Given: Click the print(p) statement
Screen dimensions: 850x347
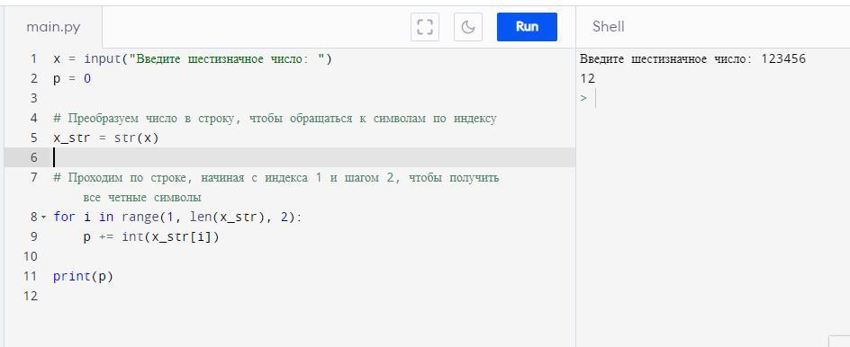Looking at the screenshot, I should 83,277.
